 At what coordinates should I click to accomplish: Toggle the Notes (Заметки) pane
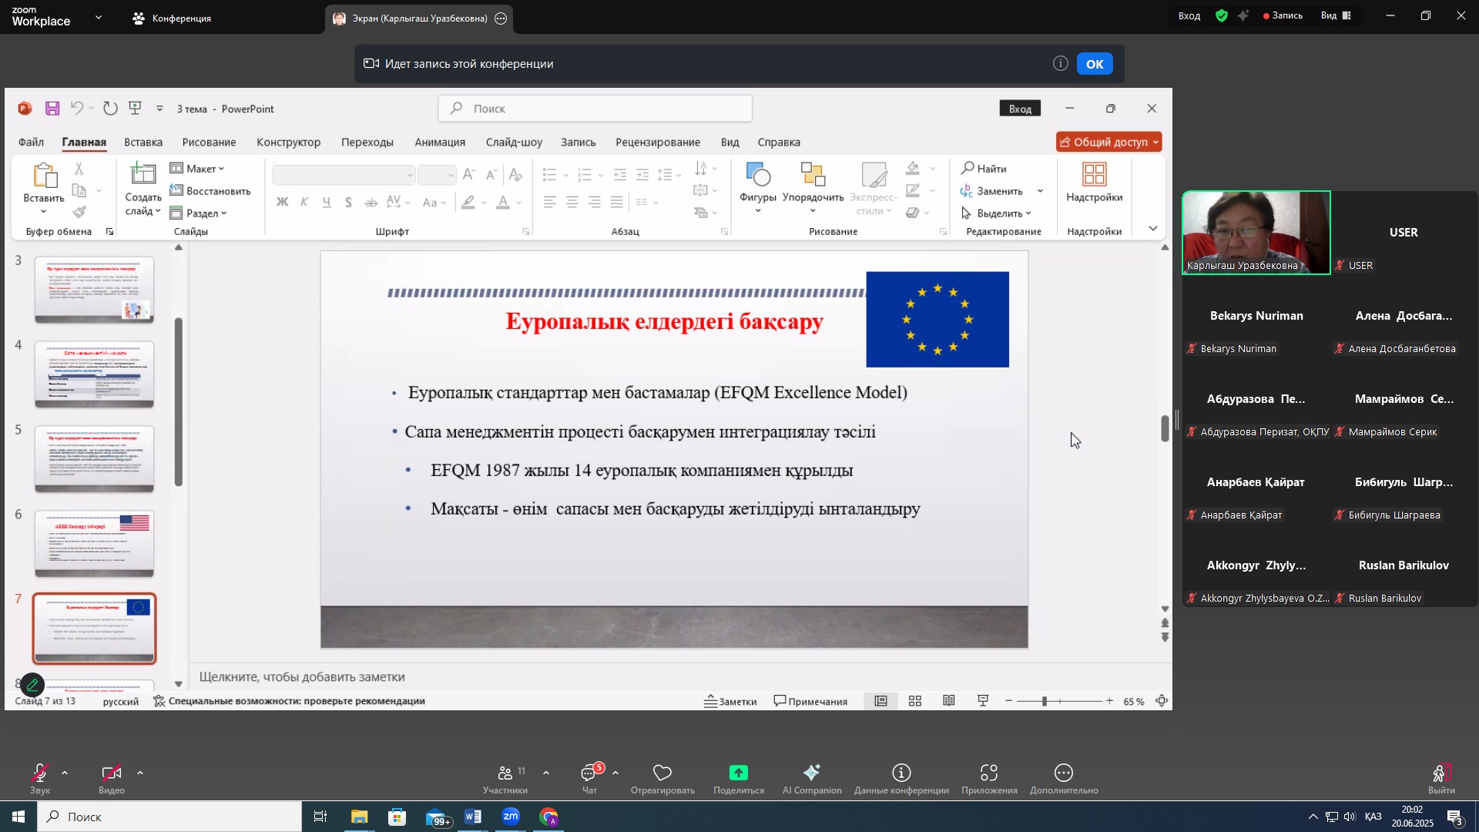(730, 701)
